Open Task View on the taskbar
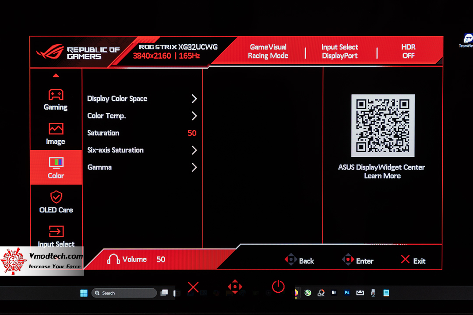Image resolution: width=473 pixels, height=315 pixels. [x=164, y=293]
